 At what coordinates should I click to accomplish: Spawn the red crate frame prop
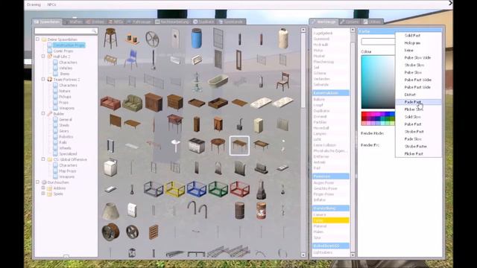click(x=240, y=188)
